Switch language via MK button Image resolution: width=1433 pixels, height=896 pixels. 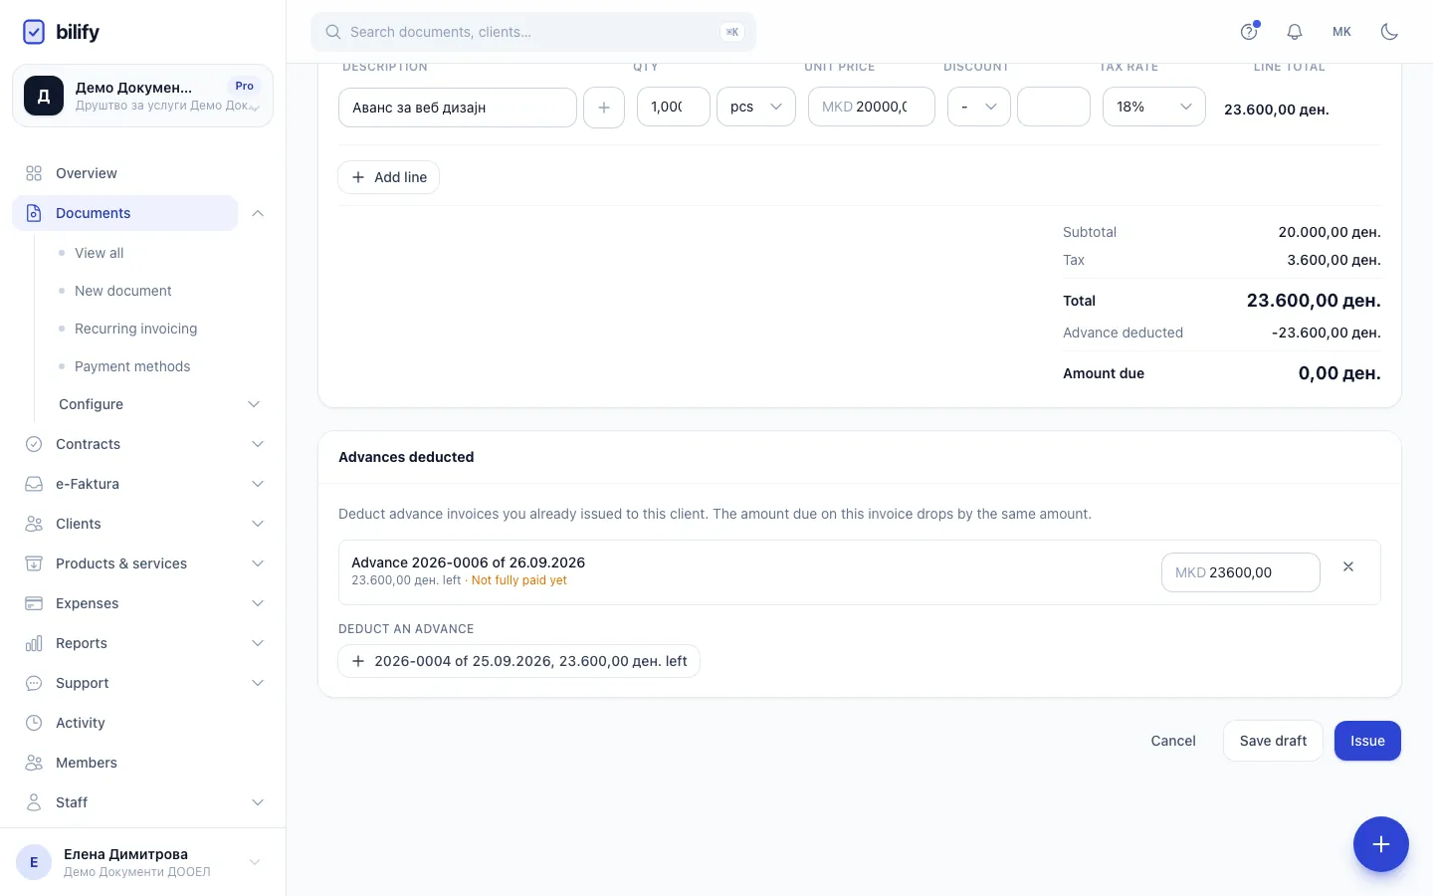1342,32
